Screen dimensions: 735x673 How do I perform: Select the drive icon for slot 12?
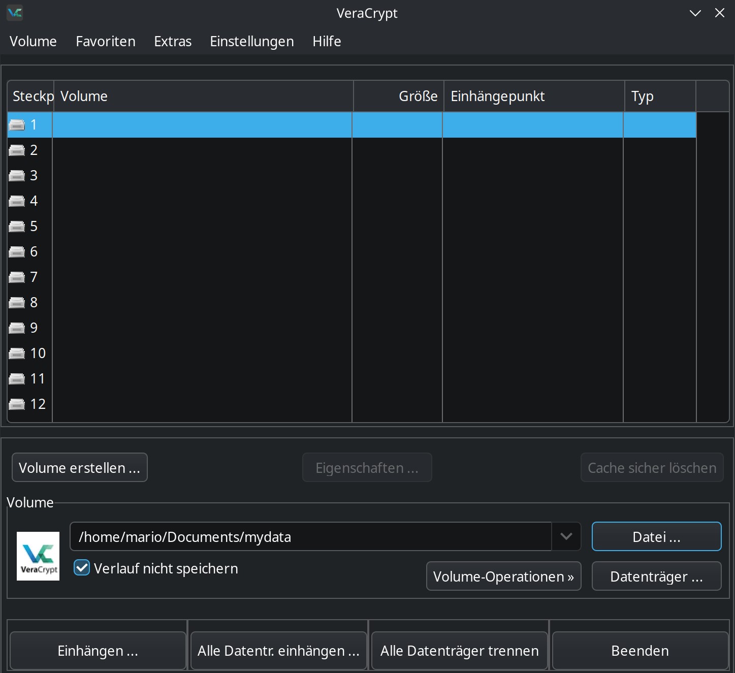(x=17, y=404)
